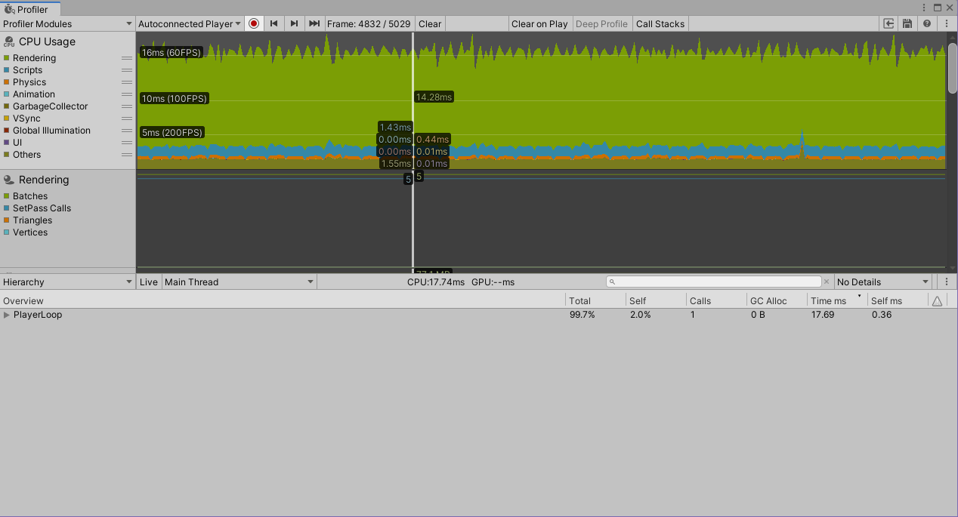Screen dimensions: 958x517
Task: Jump to the current frame with the last-frame icon
Action: (x=314, y=23)
